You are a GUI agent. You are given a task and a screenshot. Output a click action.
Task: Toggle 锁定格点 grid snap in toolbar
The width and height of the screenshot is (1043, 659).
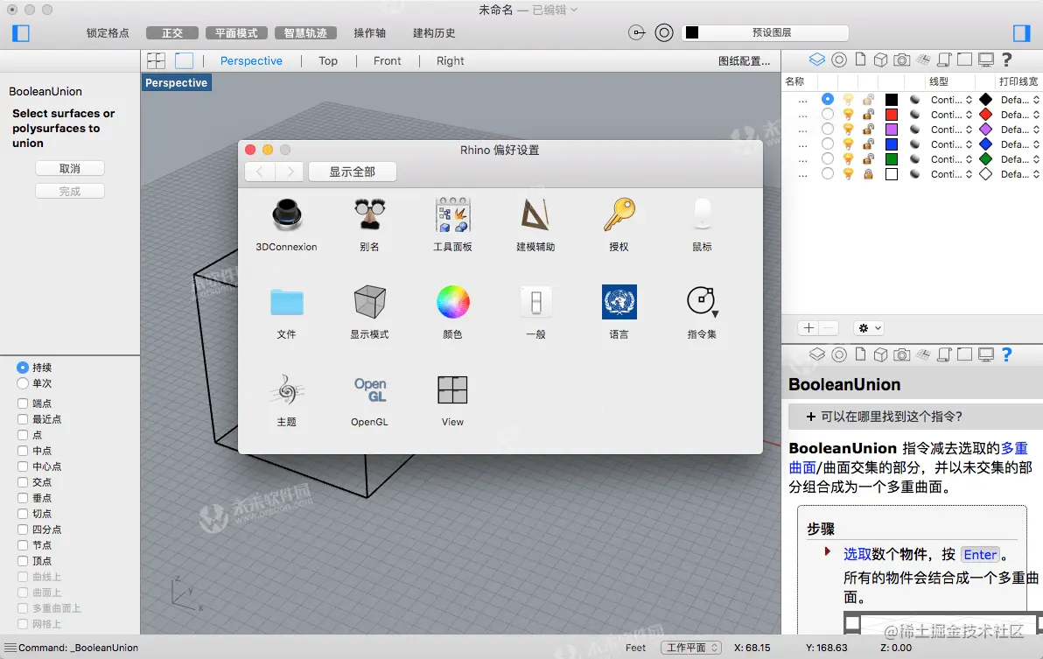coord(108,32)
